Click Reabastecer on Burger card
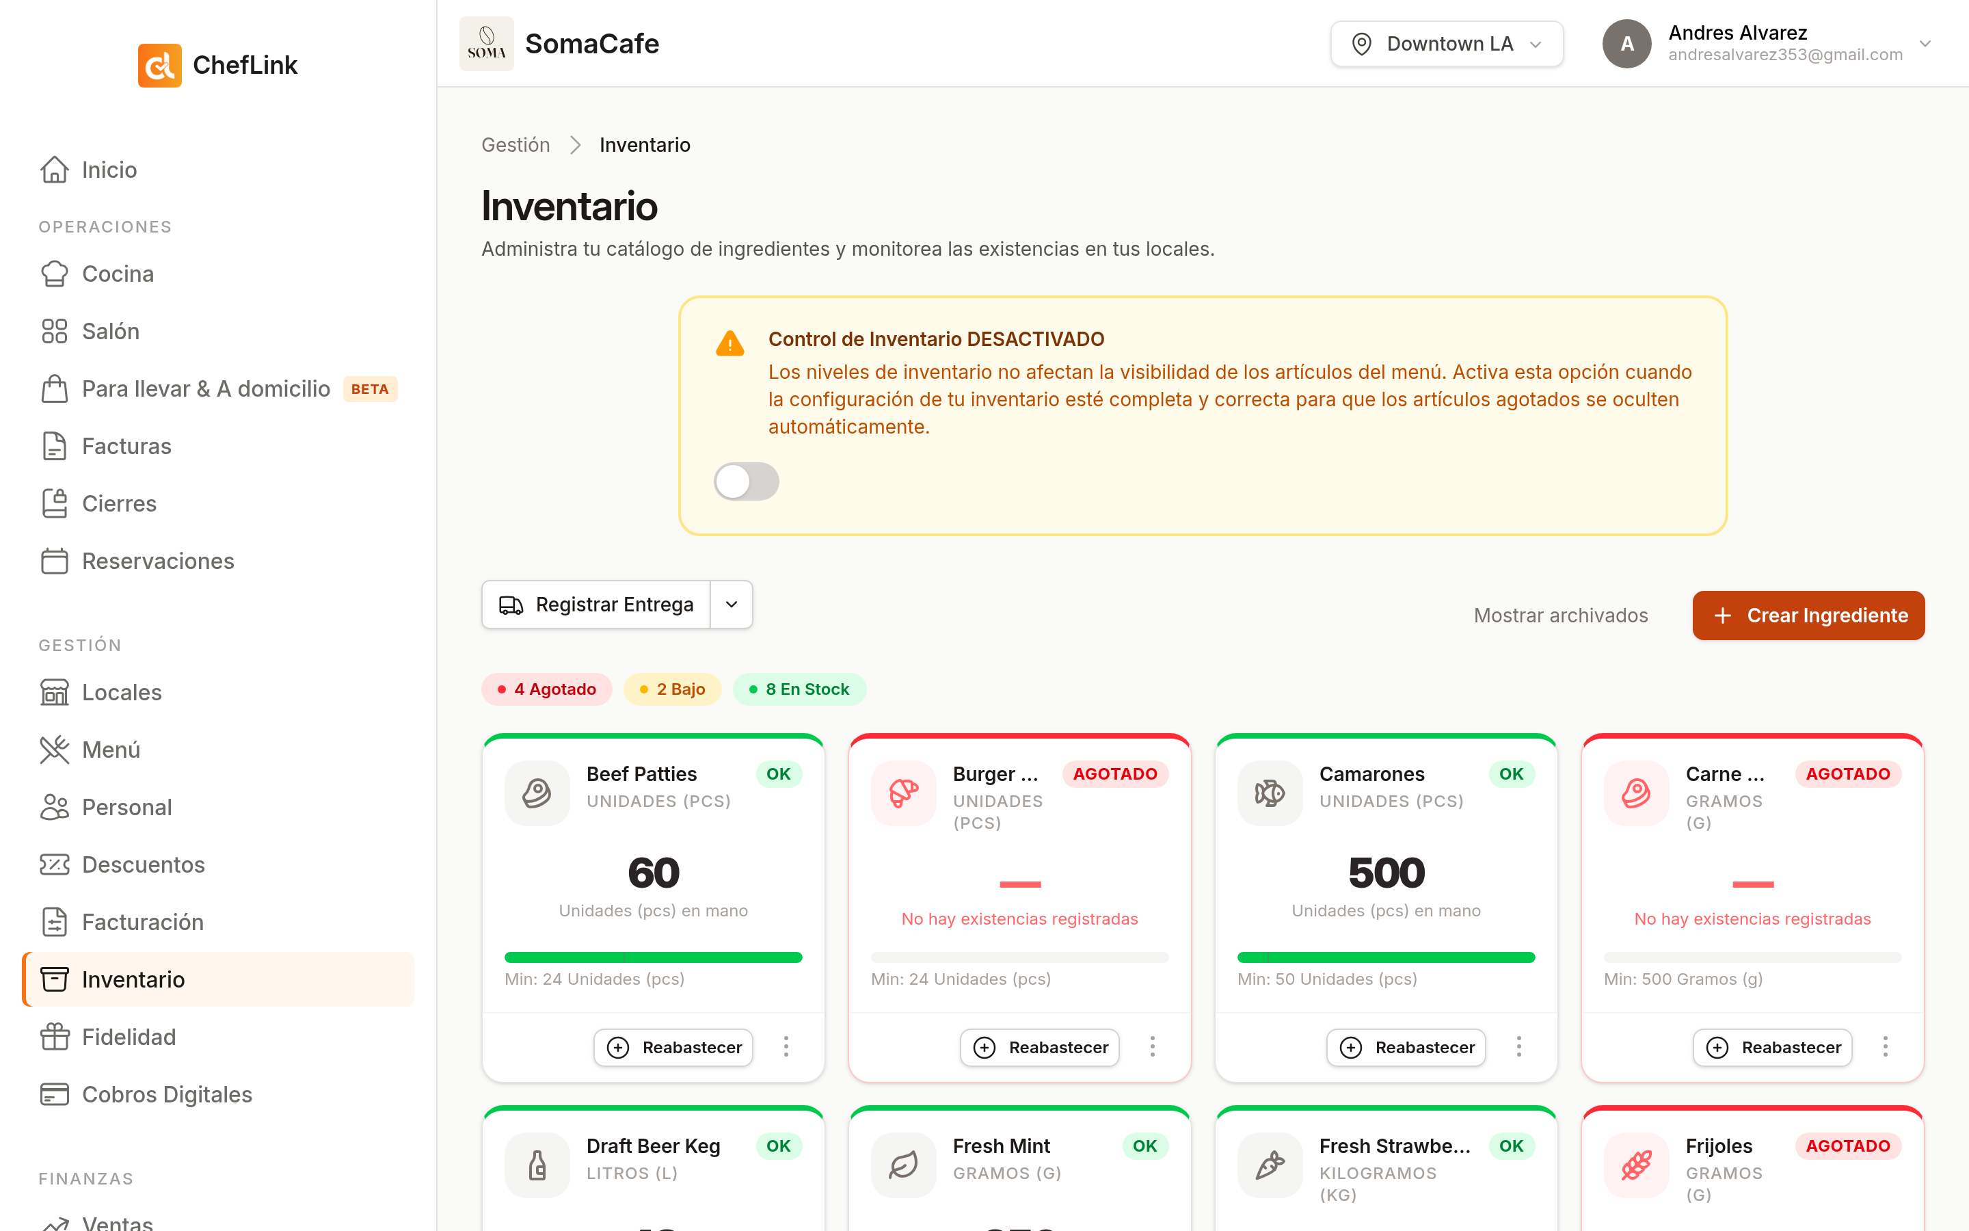Image resolution: width=1969 pixels, height=1231 pixels. tap(1040, 1048)
